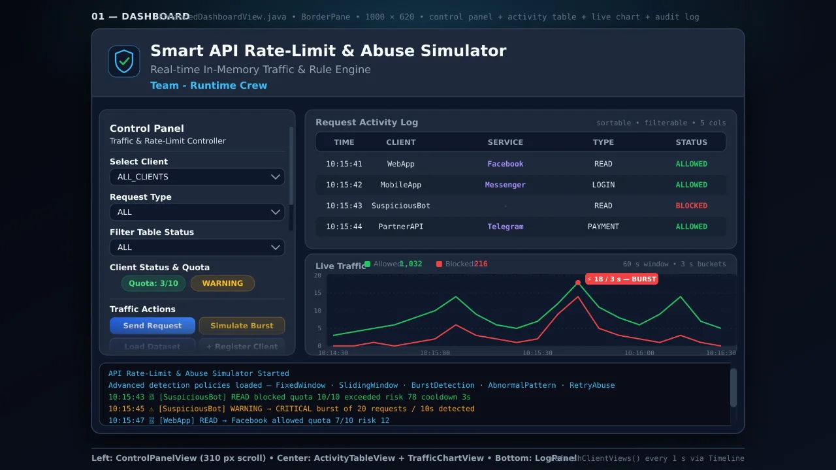Click the red burst peak dot

point(578,283)
